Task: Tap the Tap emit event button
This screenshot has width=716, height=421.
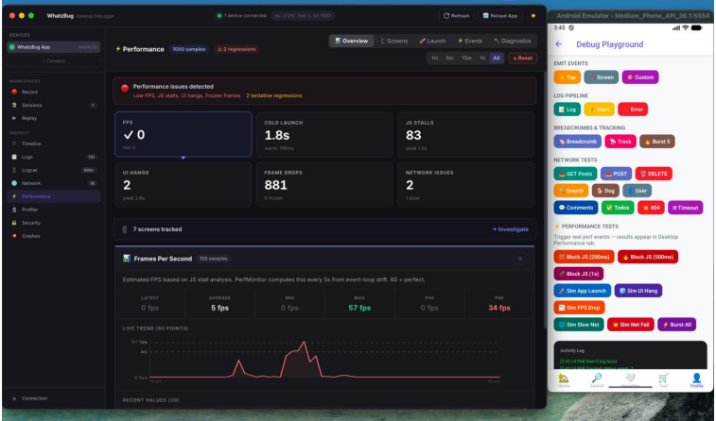Action: pos(568,77)
